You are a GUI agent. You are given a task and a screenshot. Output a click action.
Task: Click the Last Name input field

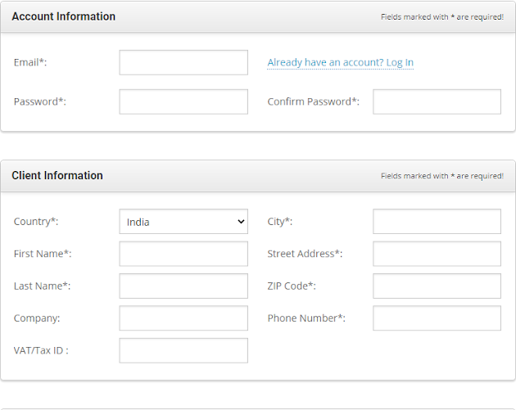pyautogui.click(x=183, y=286)
